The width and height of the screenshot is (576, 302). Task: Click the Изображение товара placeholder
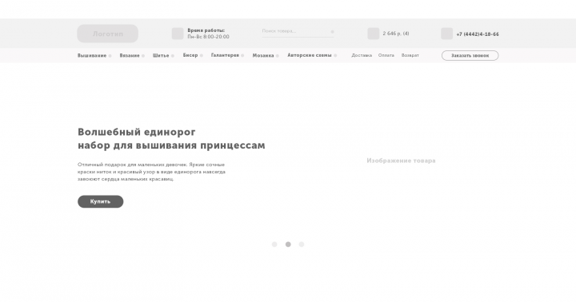coord(401,161)
